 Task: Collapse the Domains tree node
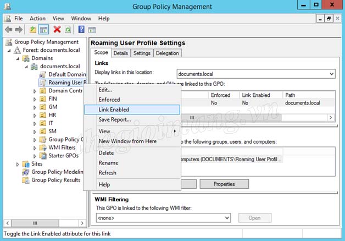(18, 59)
